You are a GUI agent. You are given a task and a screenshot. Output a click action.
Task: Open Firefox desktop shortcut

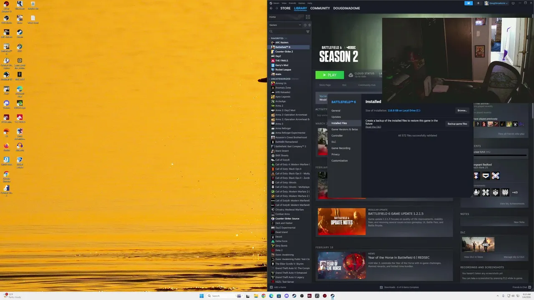pyautogui.click(x=6, y=147)
